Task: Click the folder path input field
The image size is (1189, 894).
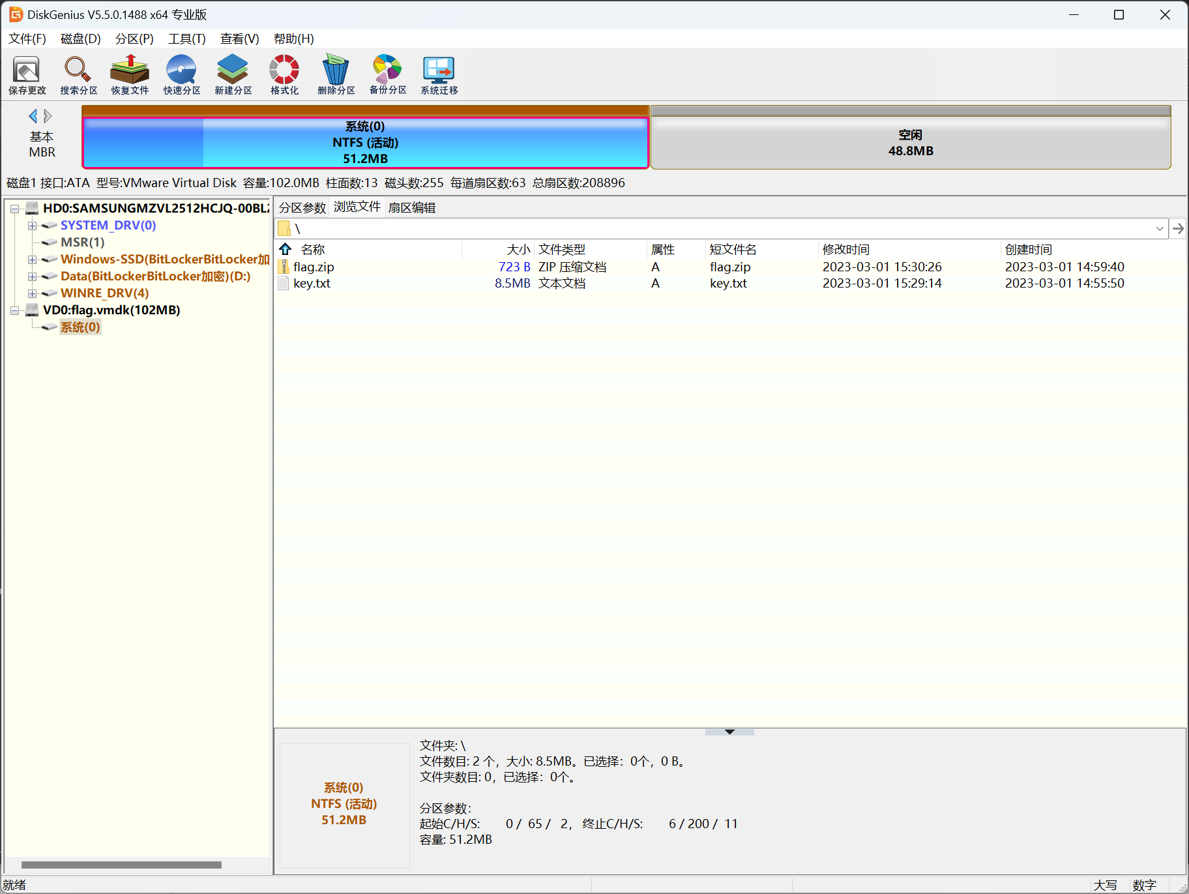Action: click(722, 228)
